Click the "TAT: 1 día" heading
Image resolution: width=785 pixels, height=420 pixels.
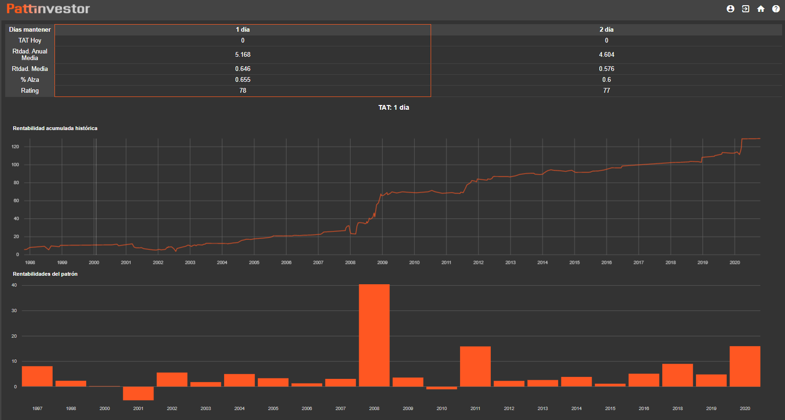(x=393, y=107)
